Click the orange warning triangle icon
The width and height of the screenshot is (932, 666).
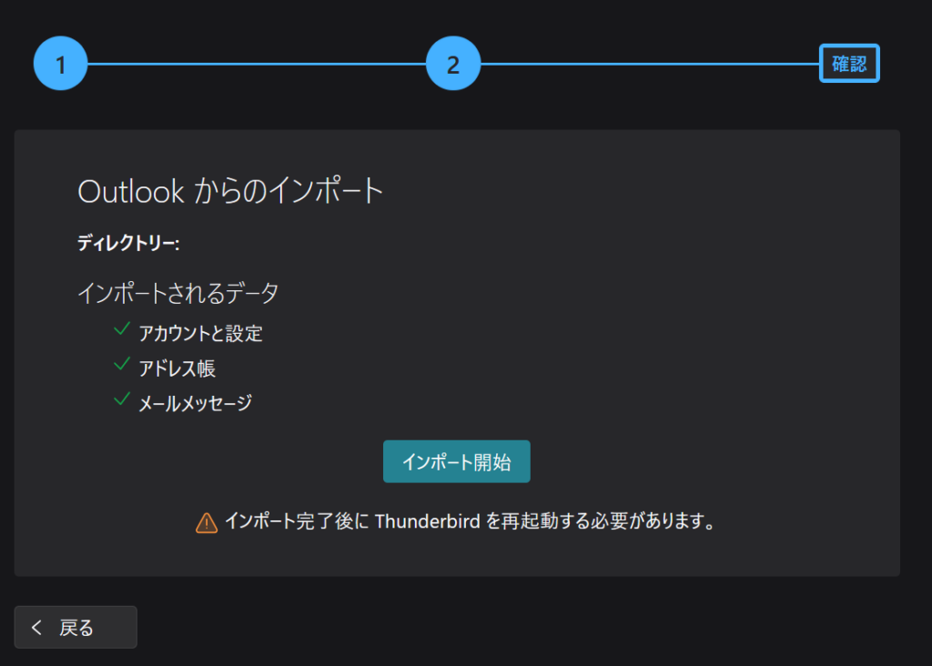tap(207, 522)
